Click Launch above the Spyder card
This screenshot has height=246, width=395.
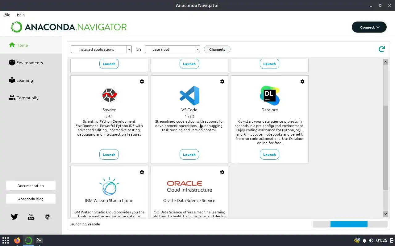[109, 64]
